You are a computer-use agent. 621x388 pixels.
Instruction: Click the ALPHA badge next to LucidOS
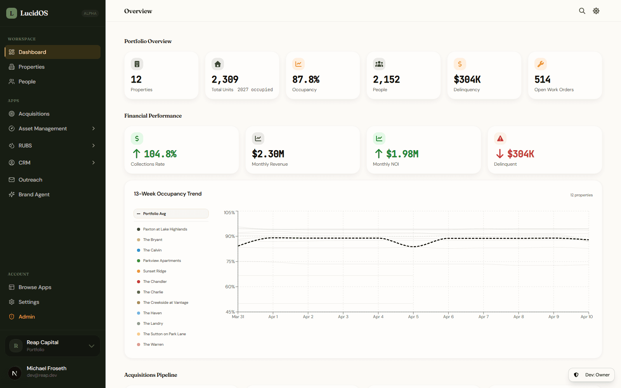(x=90, y=13)
